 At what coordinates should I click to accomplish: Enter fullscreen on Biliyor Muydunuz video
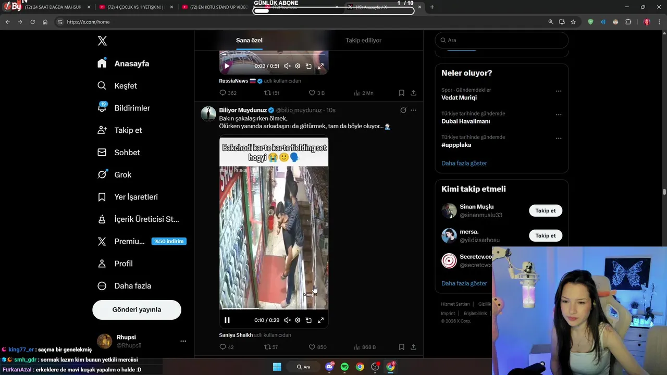(x=320, y=320)
